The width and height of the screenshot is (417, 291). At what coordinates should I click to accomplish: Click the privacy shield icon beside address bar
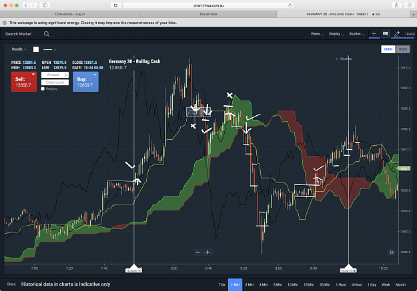pos(115,5)
